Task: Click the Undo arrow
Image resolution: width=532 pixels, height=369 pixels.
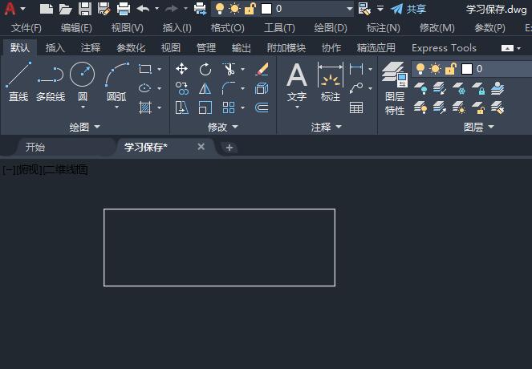Action: [143, 9]
